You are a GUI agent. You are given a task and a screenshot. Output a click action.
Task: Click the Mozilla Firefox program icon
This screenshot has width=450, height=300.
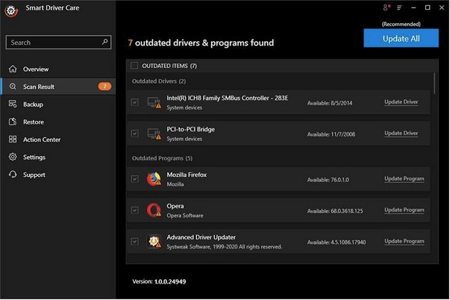point(154,179)
